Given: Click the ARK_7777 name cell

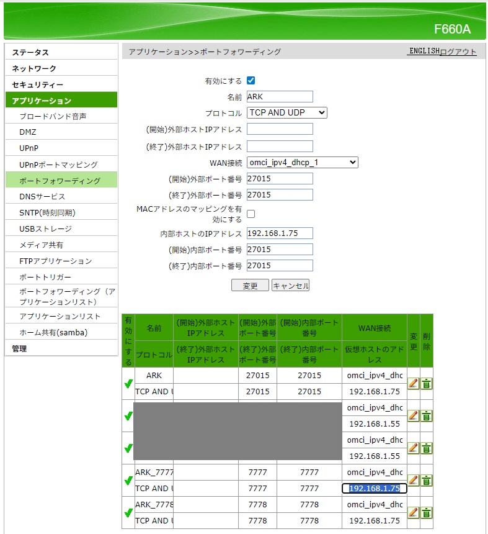Looking at the screenshot, I should [x=154, y=472].
